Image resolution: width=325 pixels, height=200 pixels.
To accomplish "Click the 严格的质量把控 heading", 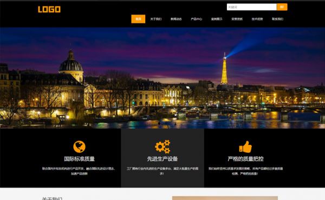I will pyautogui.click(x=245, y=159).
